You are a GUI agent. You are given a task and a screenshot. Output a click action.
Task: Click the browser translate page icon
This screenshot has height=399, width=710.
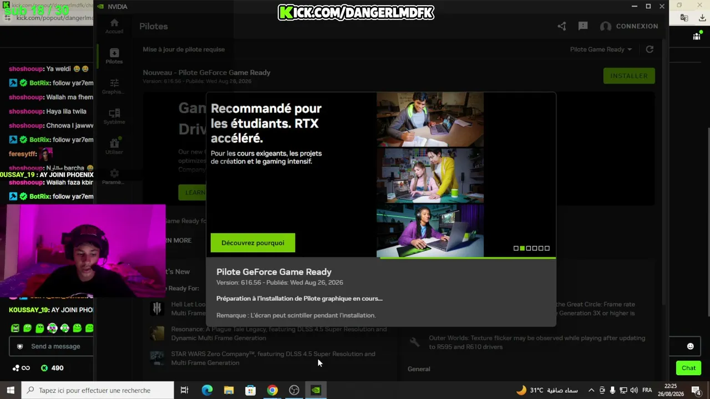pos(684,18)
